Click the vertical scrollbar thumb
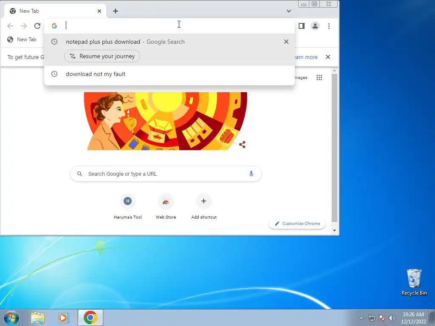The height and width of the screenshot is (326, 435). (335, 148)
